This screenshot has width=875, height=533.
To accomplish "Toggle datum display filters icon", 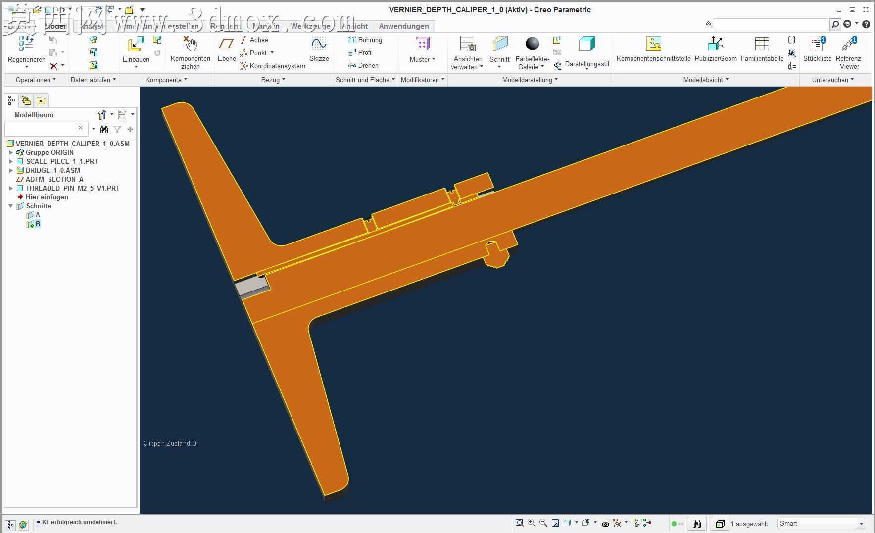I will click(617, 523).
